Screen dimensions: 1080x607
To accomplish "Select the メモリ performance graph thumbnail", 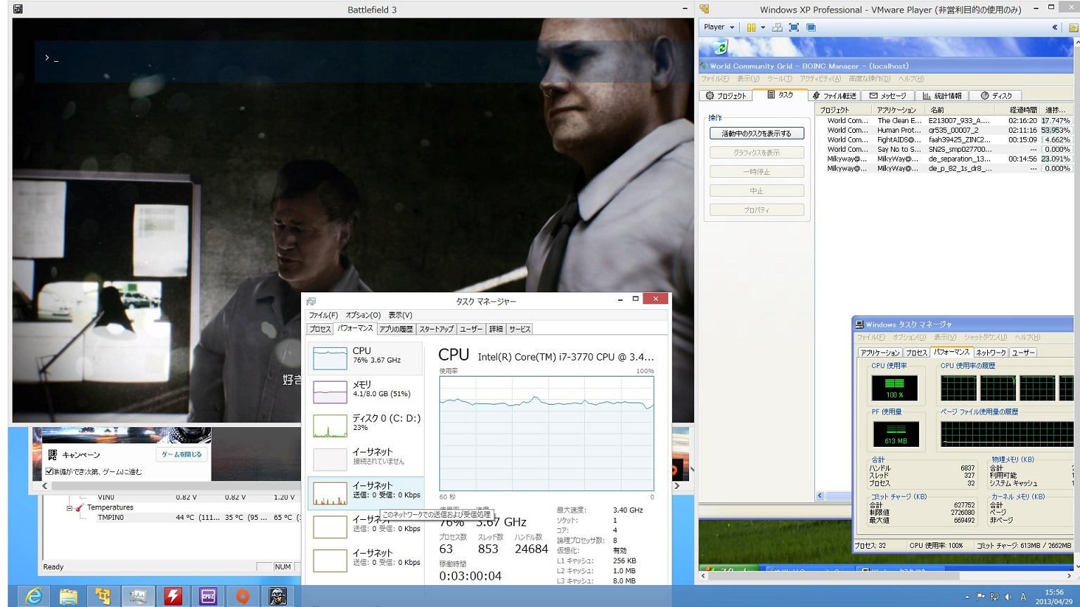I will pyautogui.click(x=330, y=392).
